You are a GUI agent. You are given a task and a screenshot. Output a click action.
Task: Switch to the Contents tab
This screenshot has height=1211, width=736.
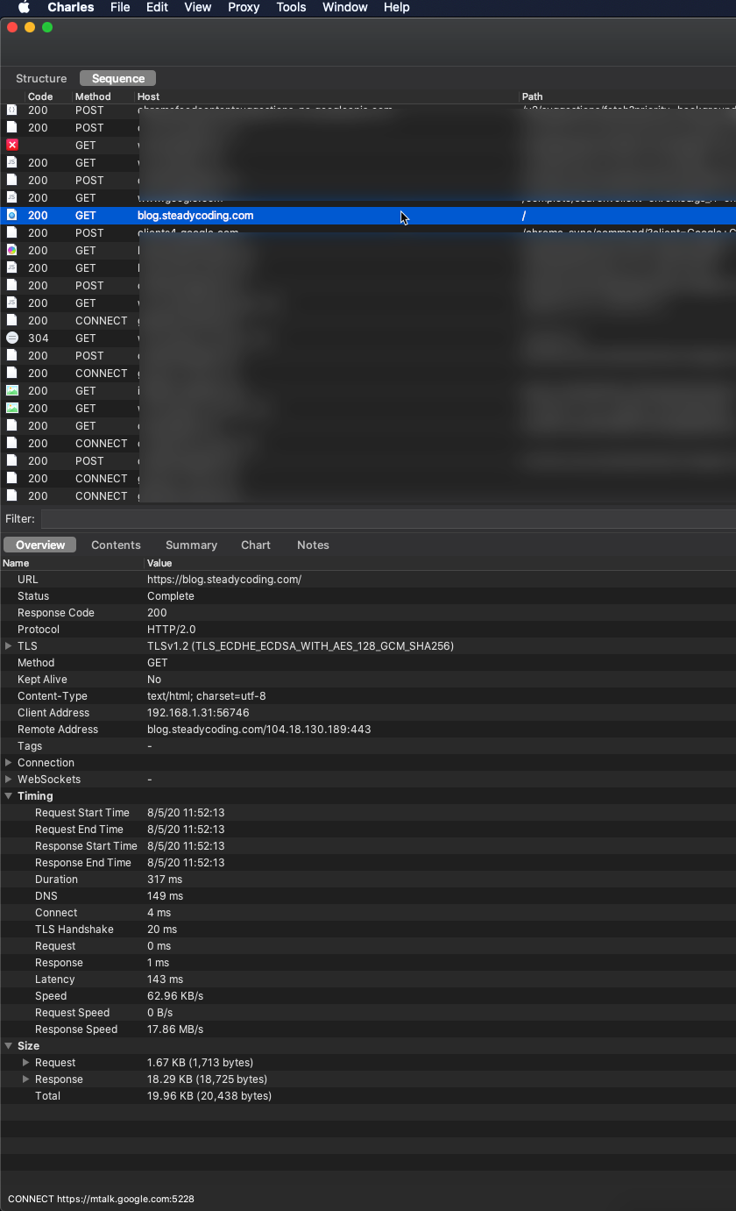tap(116, 545)
